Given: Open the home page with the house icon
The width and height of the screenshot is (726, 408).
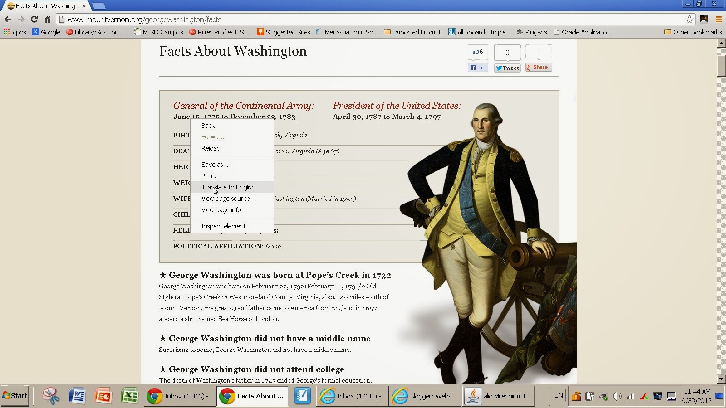Looking at the screenshot, I should 47,19.
